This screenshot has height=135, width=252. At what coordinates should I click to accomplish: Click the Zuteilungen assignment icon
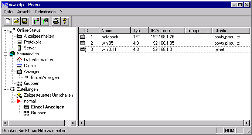pos(12,89)
